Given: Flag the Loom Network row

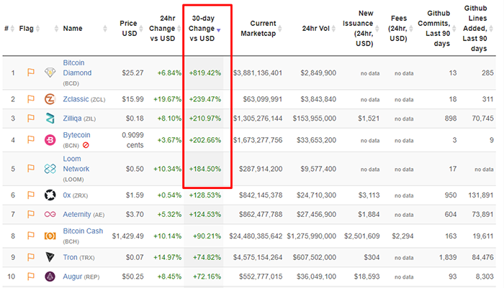Looking at the screenshot, I should [x=30, y=169].
